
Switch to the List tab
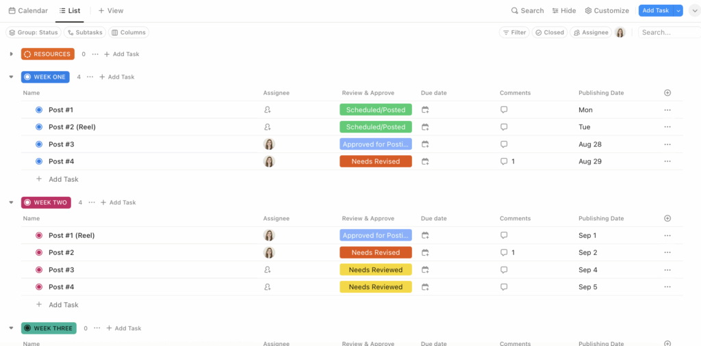click(69, 11)
